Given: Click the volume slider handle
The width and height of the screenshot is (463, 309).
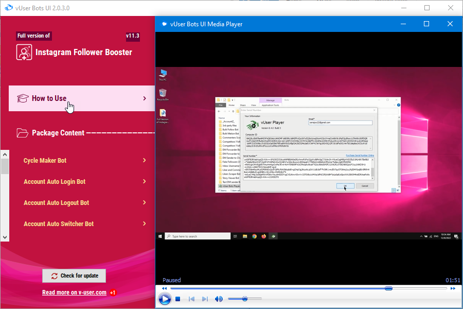Looking at the screenshot, I should point(245,299).
